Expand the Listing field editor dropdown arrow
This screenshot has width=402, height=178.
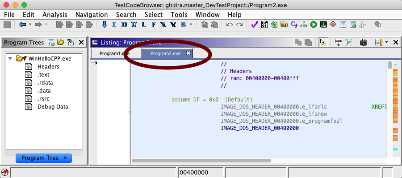pyautogui.click(x=386, y=42)
